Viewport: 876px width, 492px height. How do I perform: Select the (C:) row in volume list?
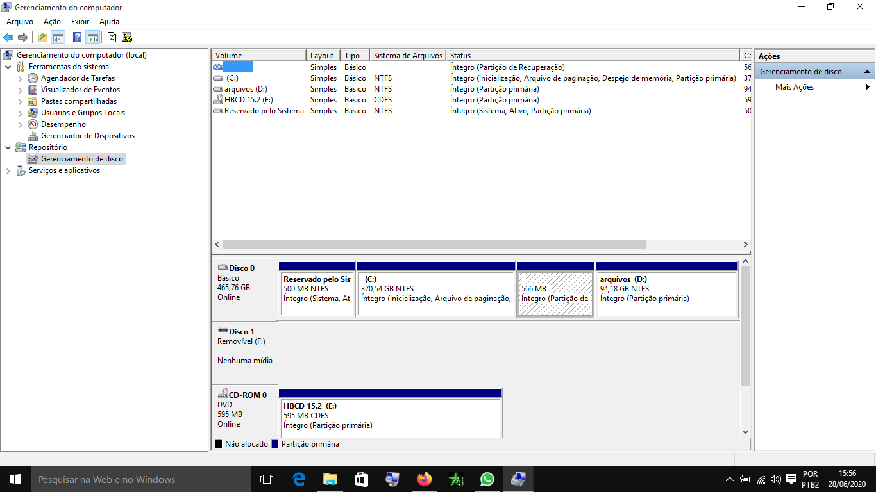[x=481, y=78]
